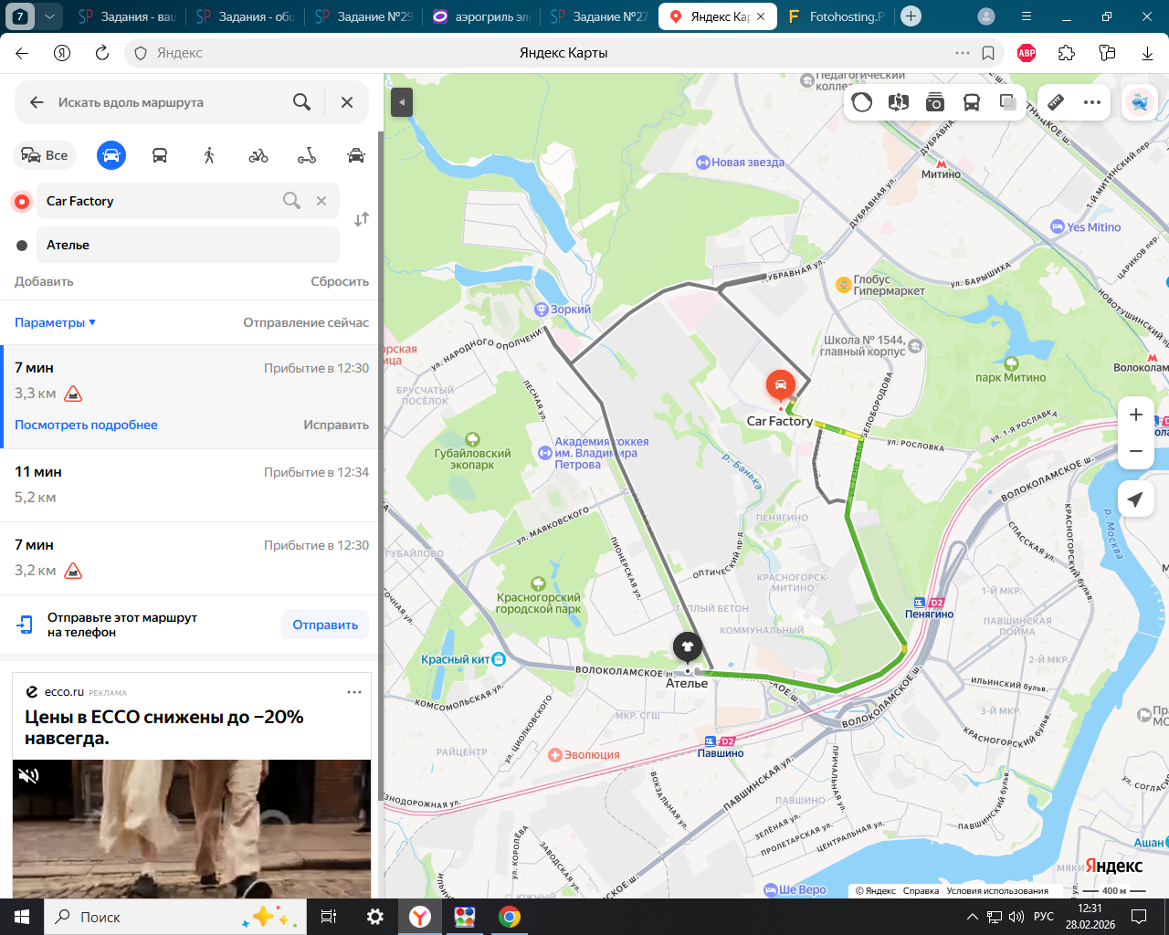Show photos layer on the map
This screenshot has height=935, width=1169.
(935, 102)
